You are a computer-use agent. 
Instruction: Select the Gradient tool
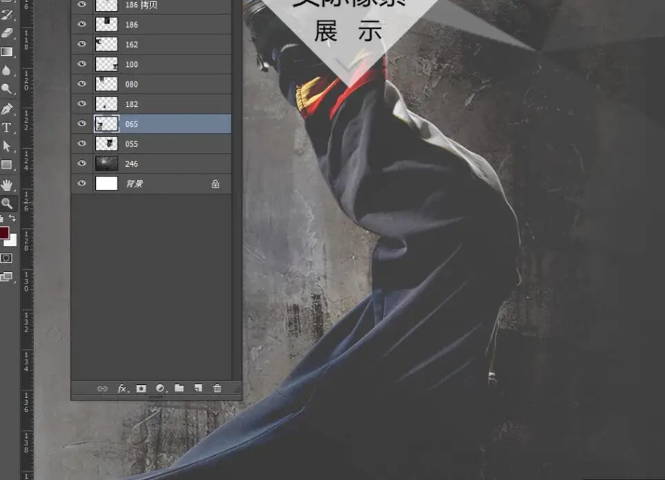pos(7,52)
